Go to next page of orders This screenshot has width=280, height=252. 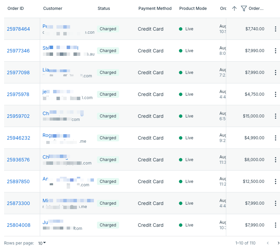[x=278, y=243]
